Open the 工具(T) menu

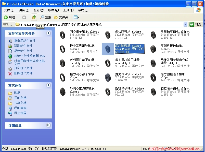pos(68,10)
